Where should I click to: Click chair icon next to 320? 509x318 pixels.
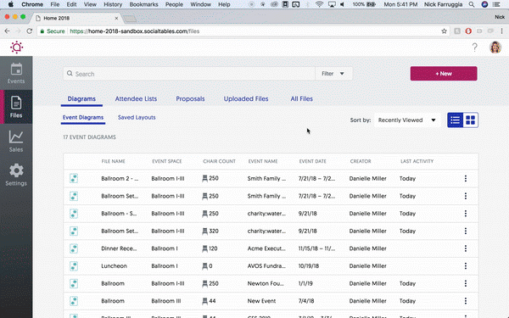pos(204,231)
